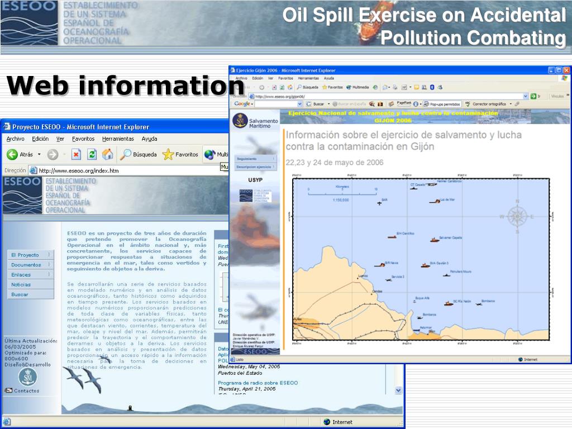
Task: Refresh the page in Proyecto ESEOO window
Action: [x=92, y=155]
